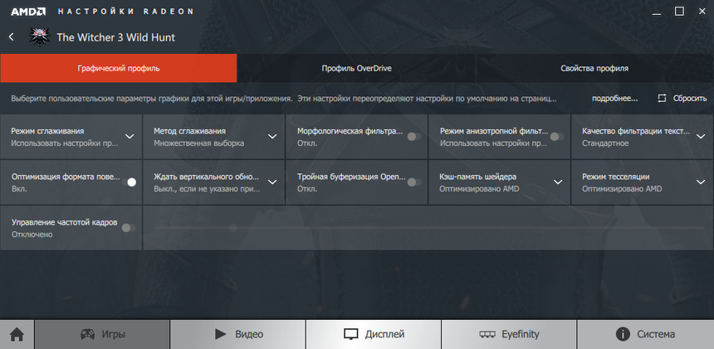Open the Видео section

tap(237, 334)
